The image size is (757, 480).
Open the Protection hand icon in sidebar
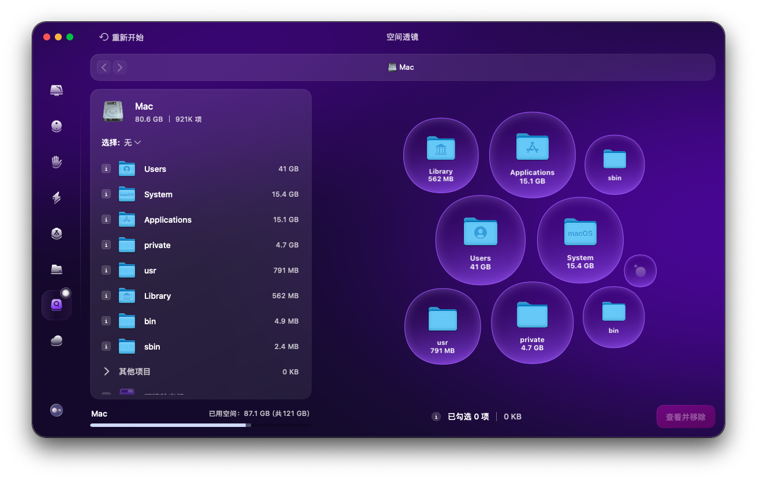click(x=57, y=162)
